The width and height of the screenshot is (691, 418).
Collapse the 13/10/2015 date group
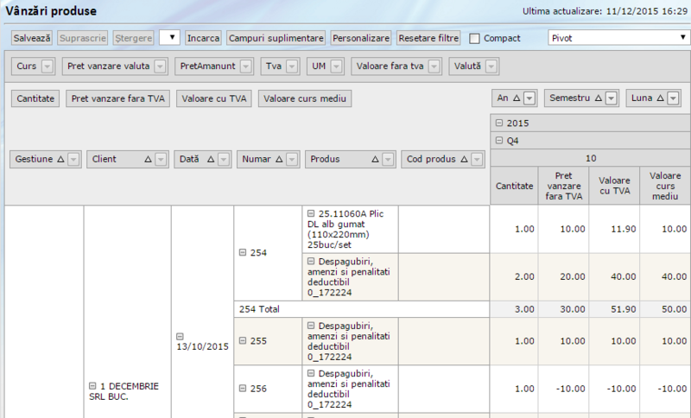click(180, 336)
